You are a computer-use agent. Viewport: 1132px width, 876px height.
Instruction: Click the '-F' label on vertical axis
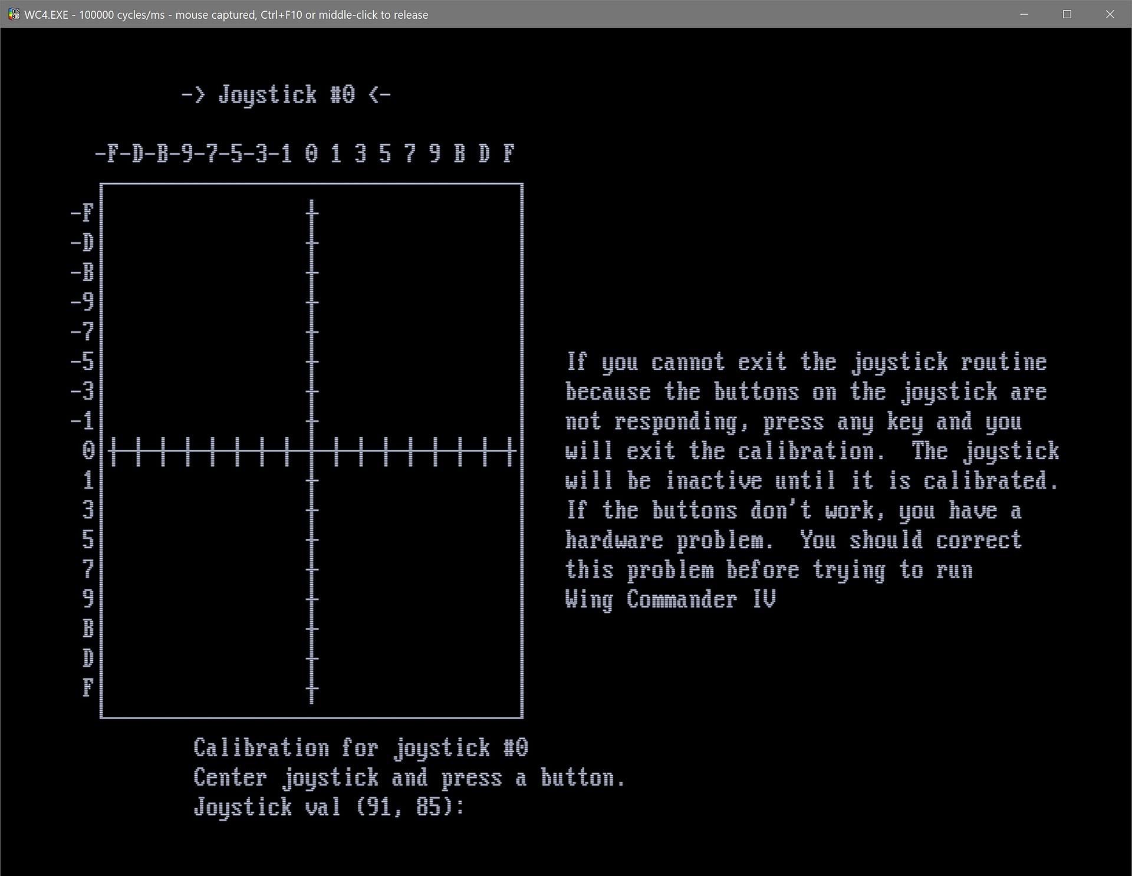coord(83,213)
